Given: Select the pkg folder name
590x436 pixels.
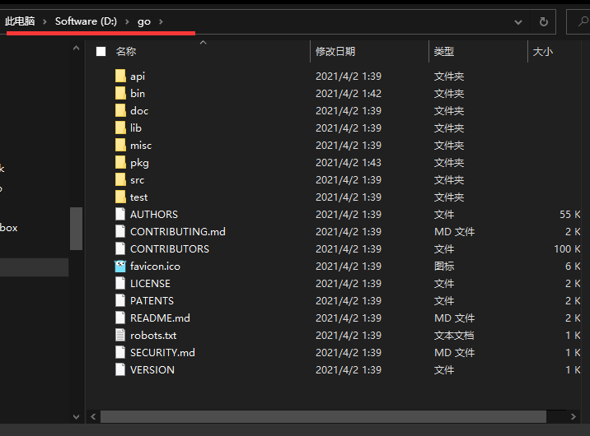Looking at the screenshot, I should [139, 163].
